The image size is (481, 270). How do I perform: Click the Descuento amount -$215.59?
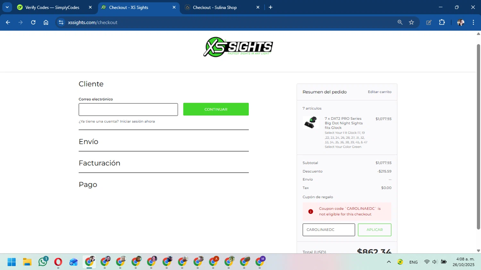coord(384,171)
